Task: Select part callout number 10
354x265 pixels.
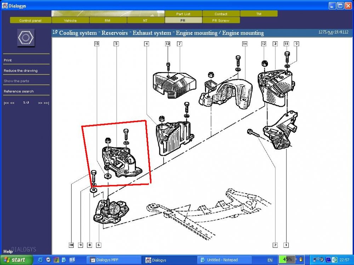Action: coord(71,245)
